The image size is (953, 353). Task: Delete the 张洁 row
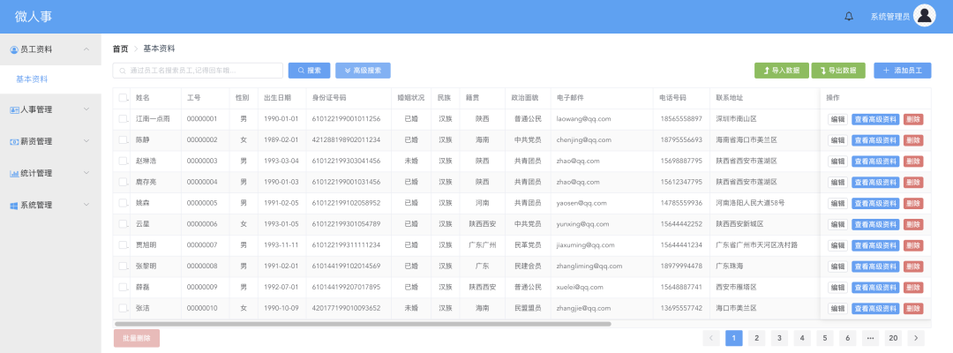tap(913, 309)
